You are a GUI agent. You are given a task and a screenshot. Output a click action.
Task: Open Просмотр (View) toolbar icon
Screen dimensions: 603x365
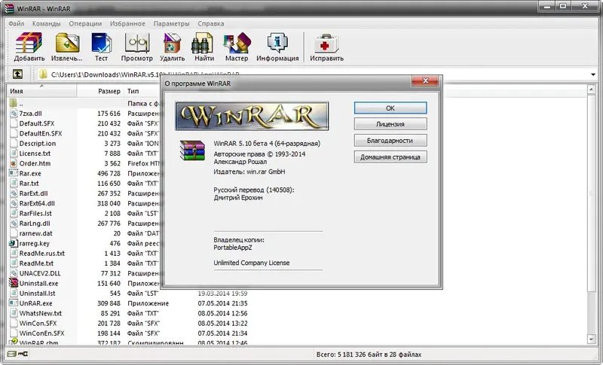[137, 43]
